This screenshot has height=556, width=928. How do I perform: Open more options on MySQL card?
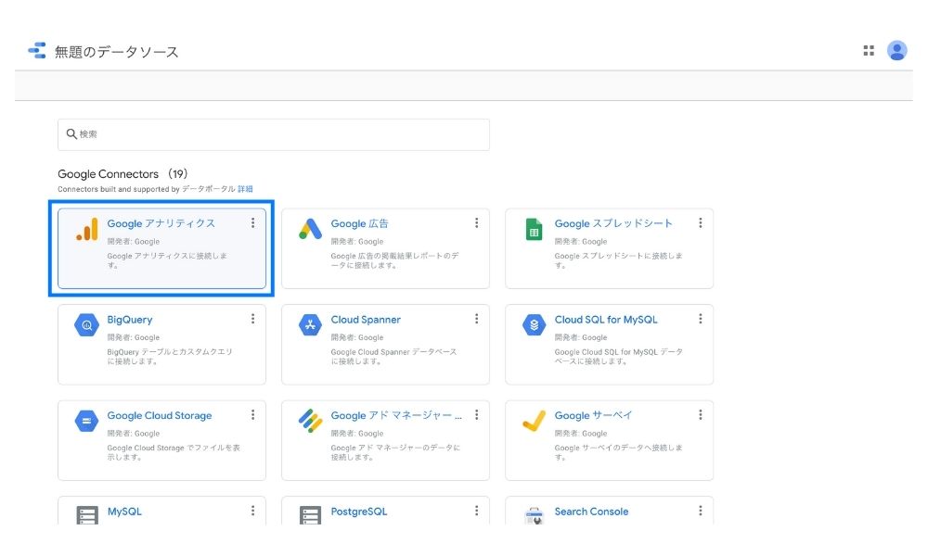252,511
